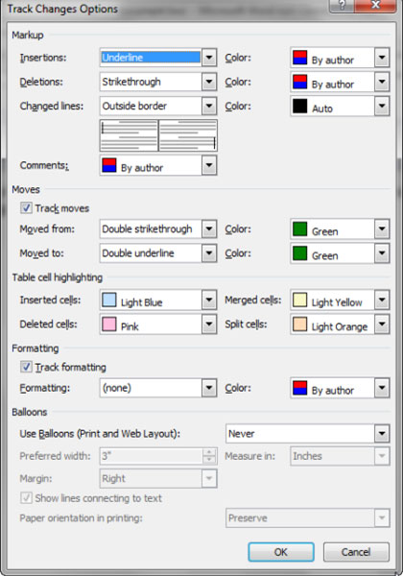
Task: Click the OK button
Action: click(281, 552)
